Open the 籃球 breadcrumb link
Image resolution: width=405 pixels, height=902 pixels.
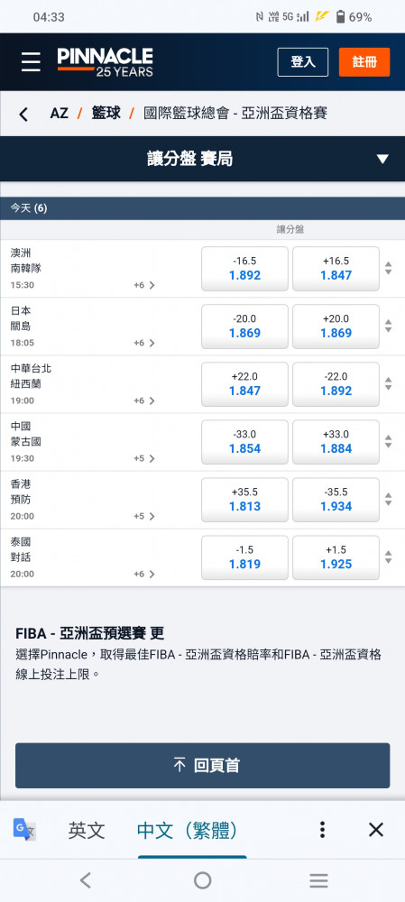coord(106,114)
